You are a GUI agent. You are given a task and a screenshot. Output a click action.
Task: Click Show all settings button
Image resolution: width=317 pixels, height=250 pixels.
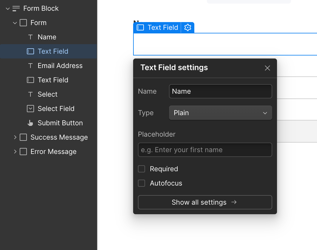coord(205,202)
